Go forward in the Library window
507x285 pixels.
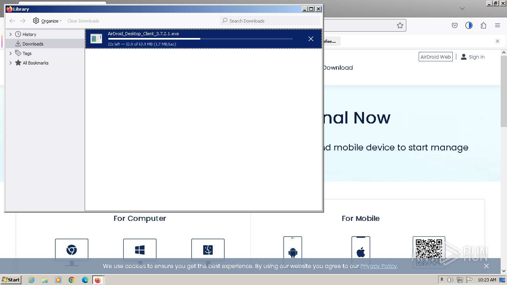click(x=23, y=21)
